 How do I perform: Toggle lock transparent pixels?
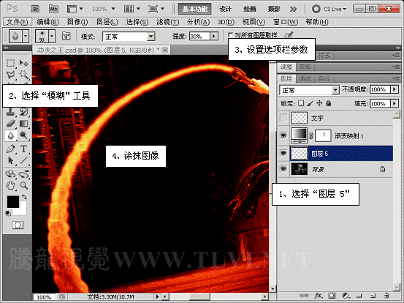pyautogui.click(x=301, y=103)
